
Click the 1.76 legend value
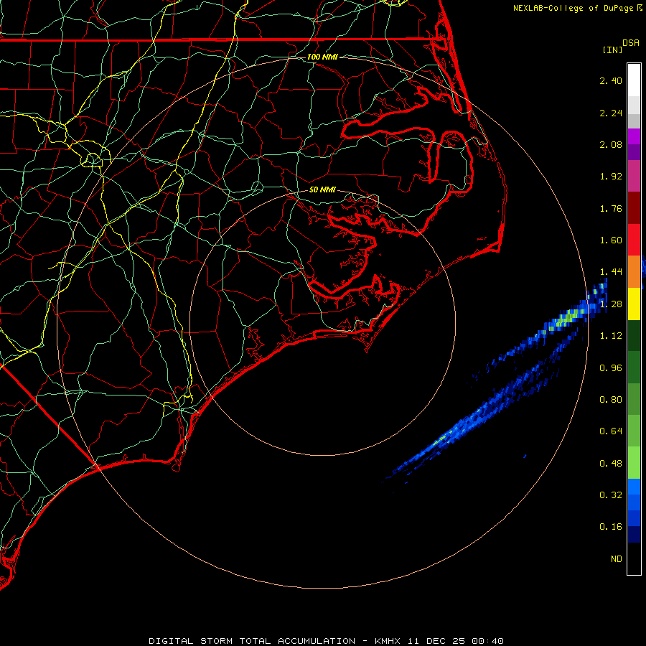coord(611,208)
